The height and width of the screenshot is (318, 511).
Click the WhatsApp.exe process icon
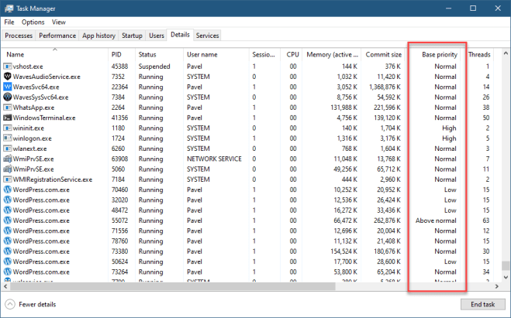(8, 108)
